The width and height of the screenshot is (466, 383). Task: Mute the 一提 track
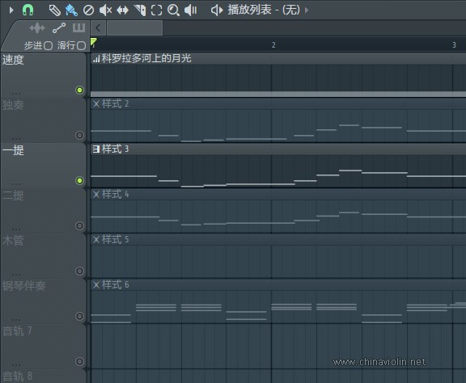coord(79,180)
